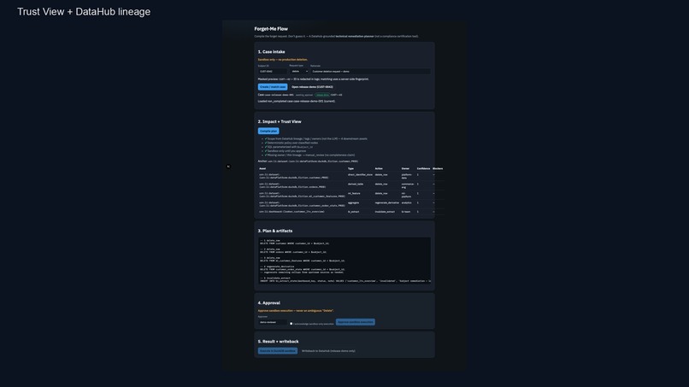Click the 3. Plan & artifacts heading

click(275, 231)
